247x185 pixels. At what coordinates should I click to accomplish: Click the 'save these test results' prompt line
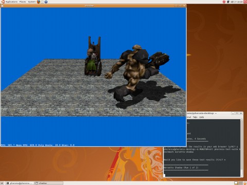[x=195, y=160]
